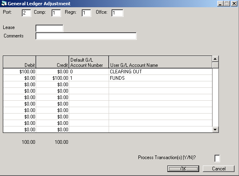Click the Regn input field

(x=86, y=13)
